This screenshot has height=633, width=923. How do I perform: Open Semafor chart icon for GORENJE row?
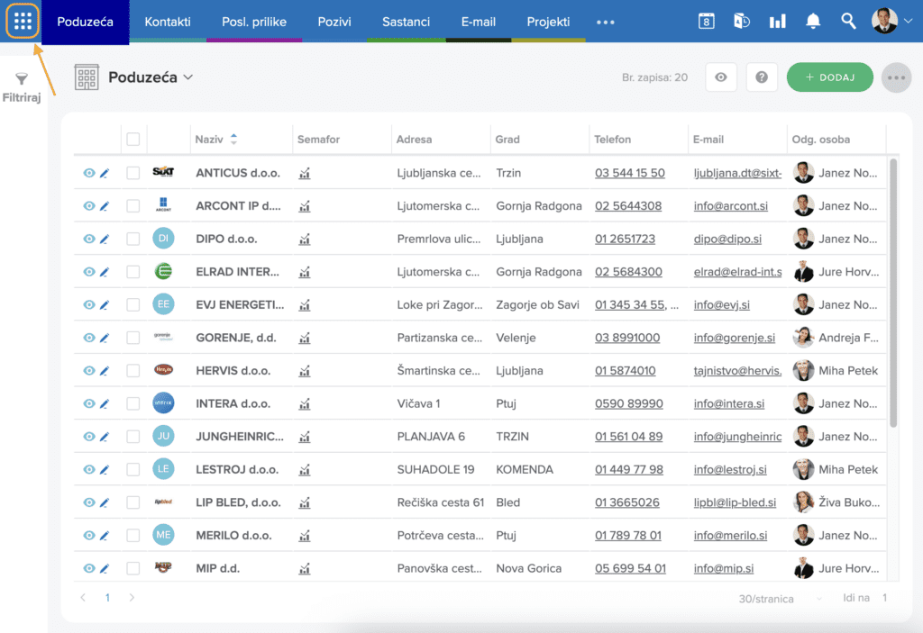click(x=305, y=338)
